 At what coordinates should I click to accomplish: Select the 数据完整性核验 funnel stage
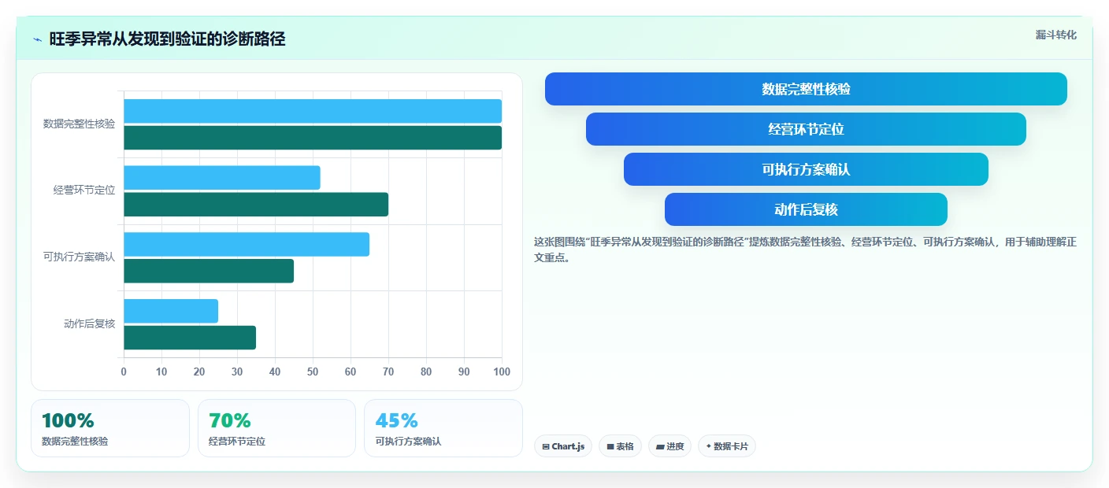pyautogui.click(x=806, y=89)
